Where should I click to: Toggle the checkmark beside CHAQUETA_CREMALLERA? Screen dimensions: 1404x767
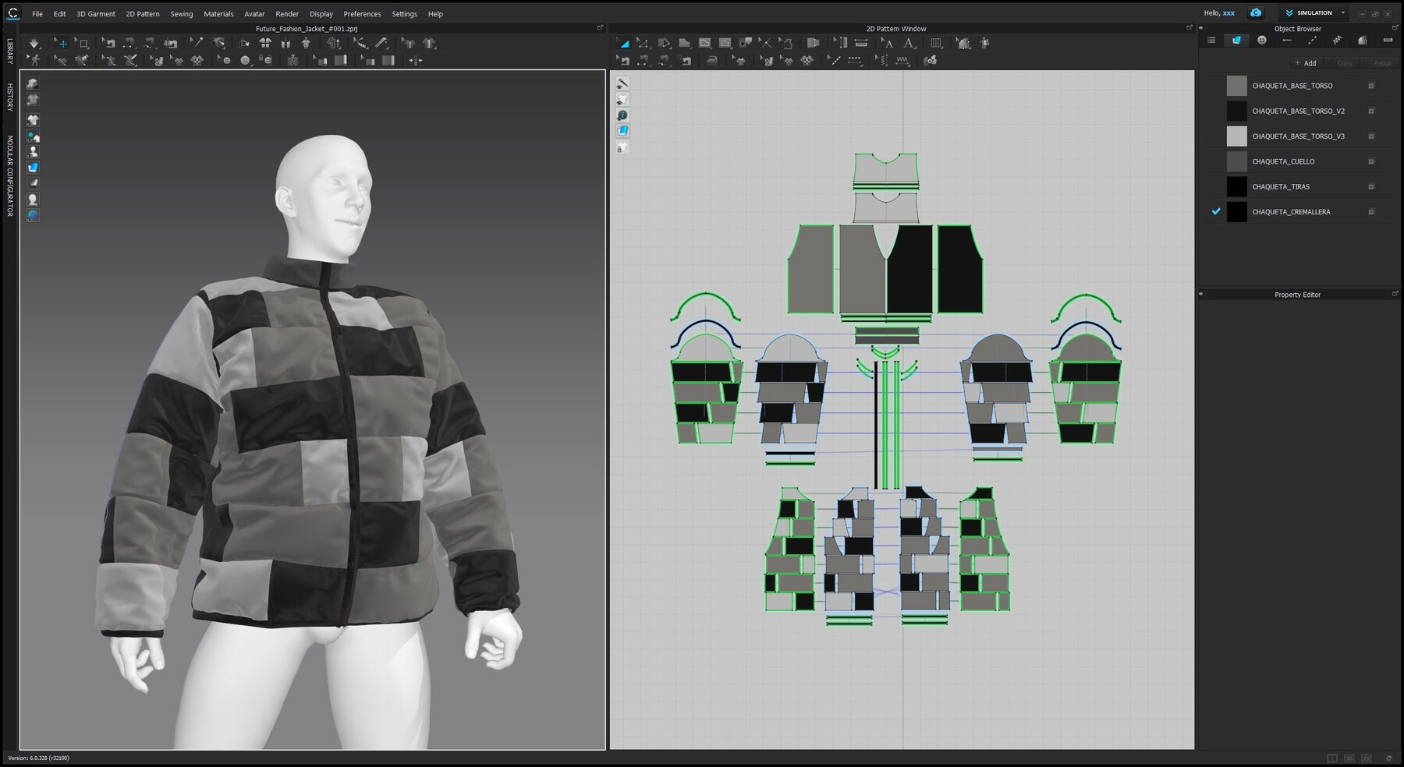tap(1214, 211)
